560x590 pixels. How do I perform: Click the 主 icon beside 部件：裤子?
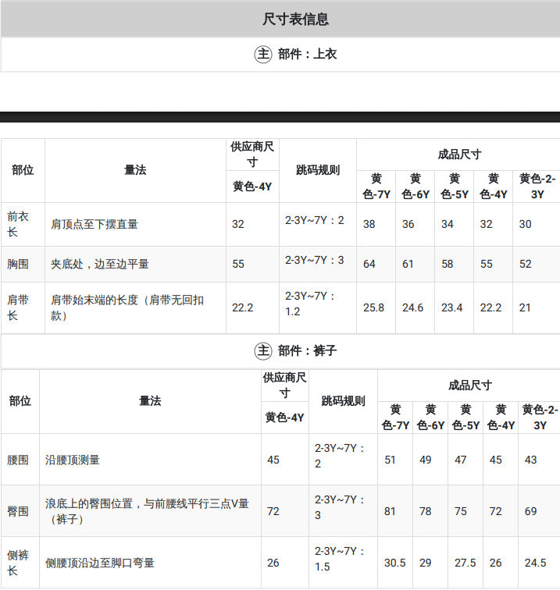(x=263, y=350)
